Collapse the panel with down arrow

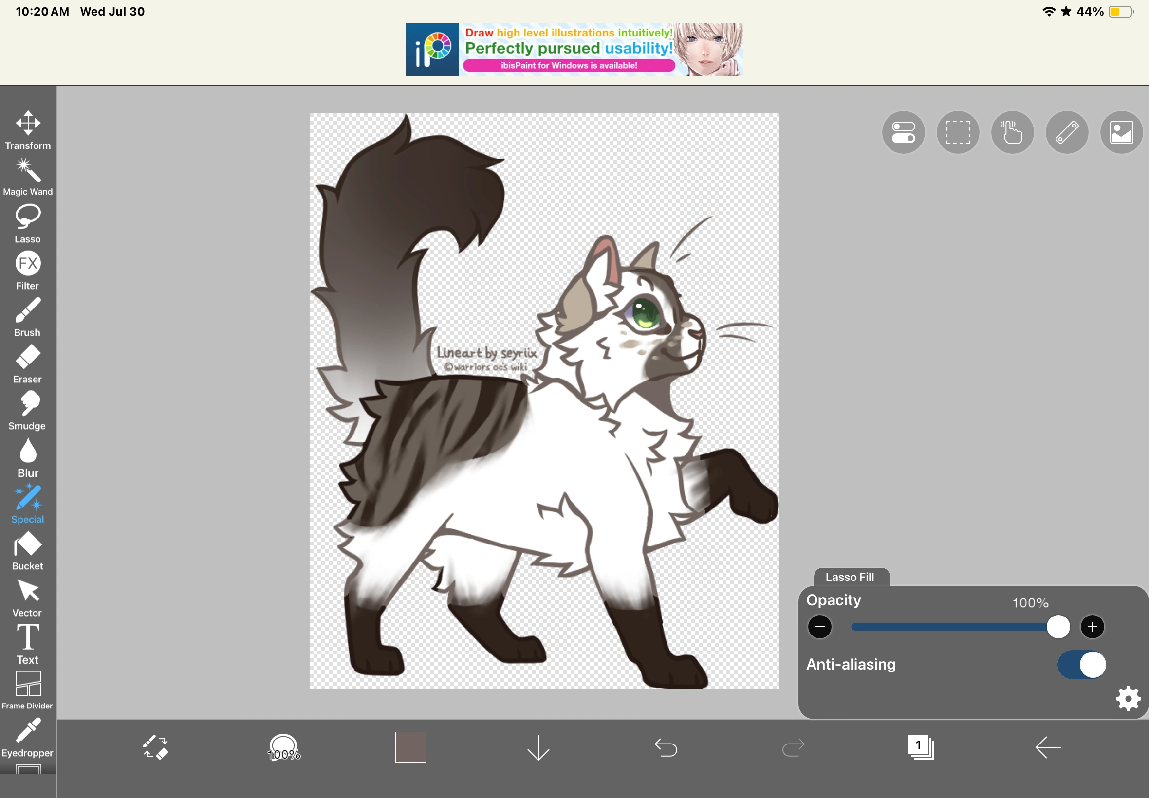tap(538, 747)
